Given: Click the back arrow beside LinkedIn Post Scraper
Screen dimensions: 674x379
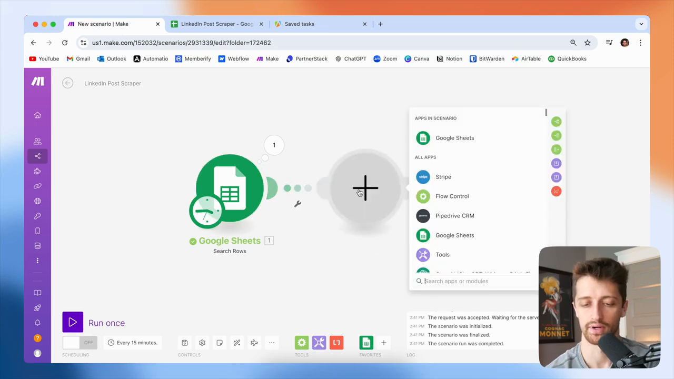Looking at the screenshot, I should [x=67, y=83].
